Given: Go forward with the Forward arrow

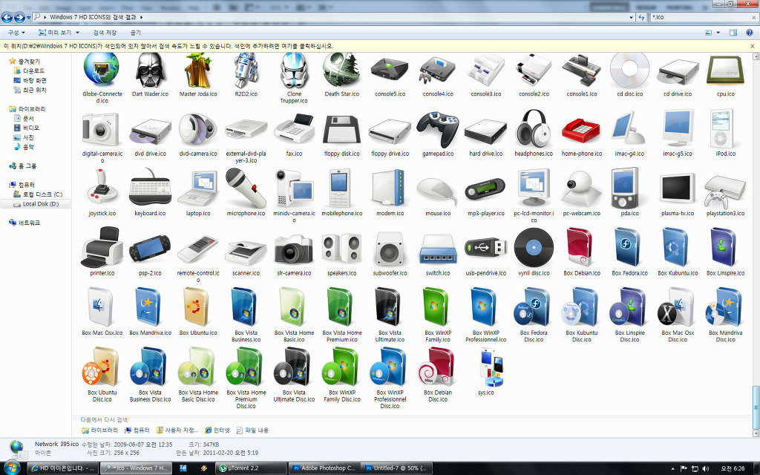Looking at the screenshot, I should click(19, 18).
